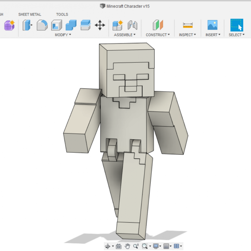Expand the Grid and Snaps arrow
Screen dimensions: 251x251
[x=171, y=246]
